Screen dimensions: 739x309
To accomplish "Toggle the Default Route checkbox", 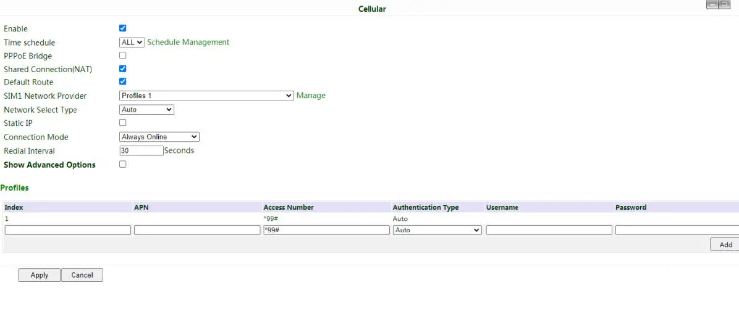I will click(x=122, y=81).
